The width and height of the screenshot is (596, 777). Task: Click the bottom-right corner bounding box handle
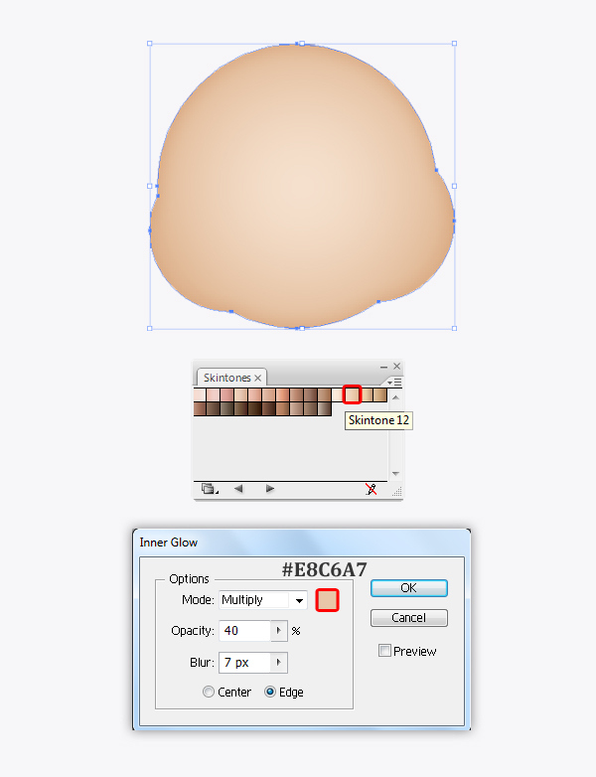pos(454,328)
